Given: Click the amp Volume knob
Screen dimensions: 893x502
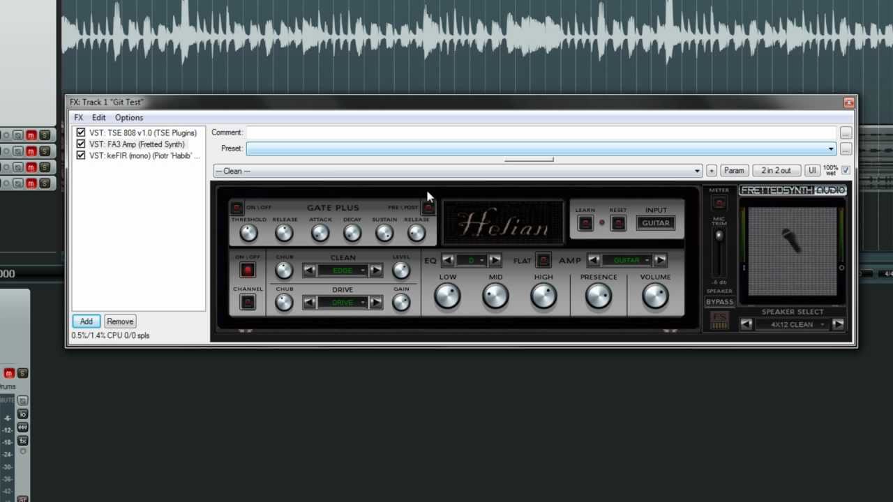Looking at the screenshot, I should coord(655,296).
